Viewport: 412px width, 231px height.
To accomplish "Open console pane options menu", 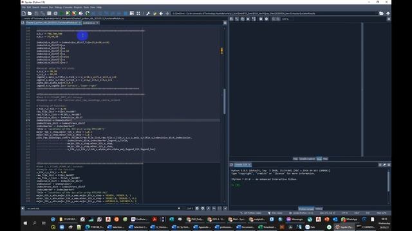I will pyautogui.click(x=389, y=165).
